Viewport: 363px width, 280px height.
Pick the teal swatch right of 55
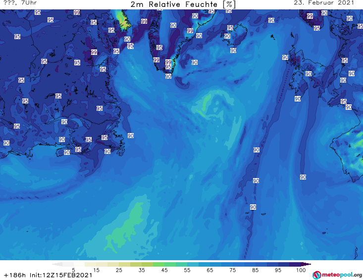point(193,264)
